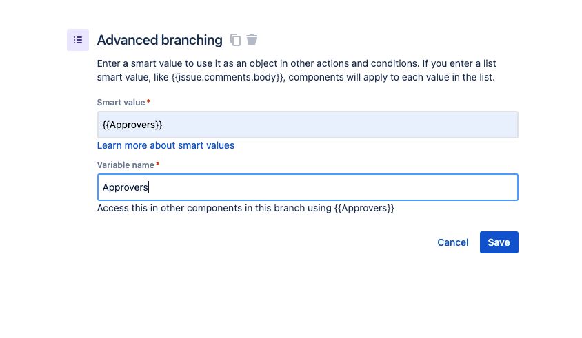582x338 pixels.
Task: Click the red asterisk beside Smart value
Action: [149, 103]
